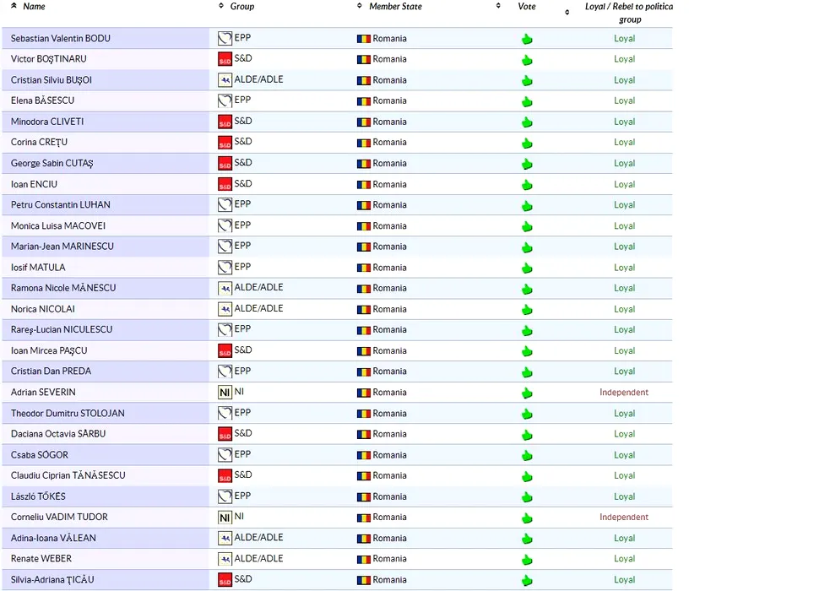Click the Loyal status for Csaba SÓGOR
Screen dimensions: 830x591
click(624, 455)
